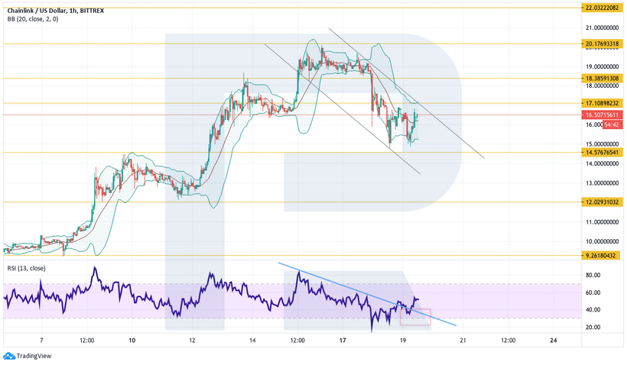
Task: Select the BB (20, close, 2, 0) indicator label
Action: (33, 19)
